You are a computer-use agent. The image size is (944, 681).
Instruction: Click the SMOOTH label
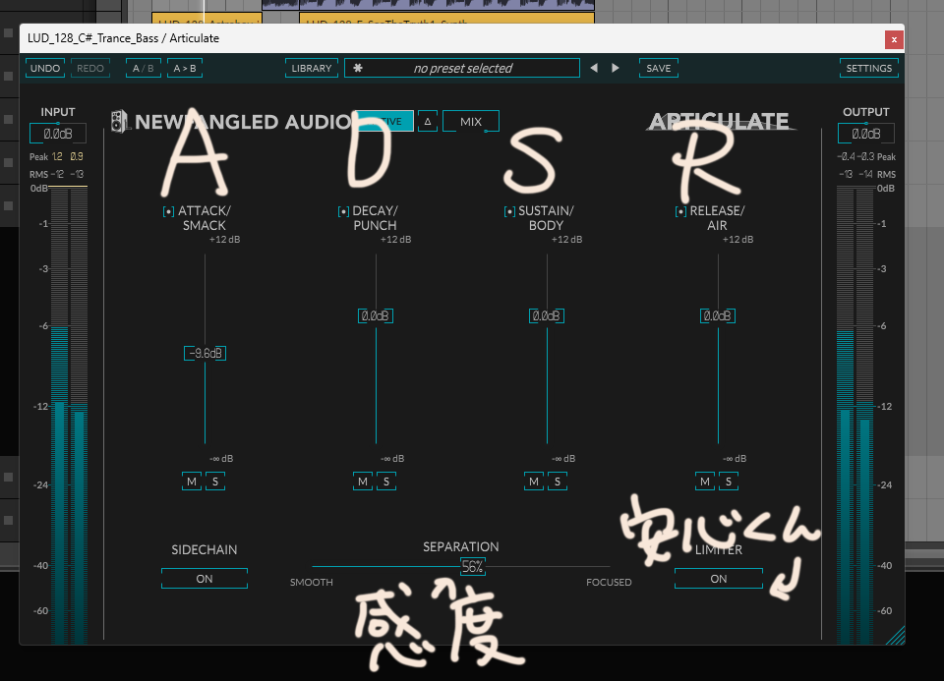click(312, 583)
